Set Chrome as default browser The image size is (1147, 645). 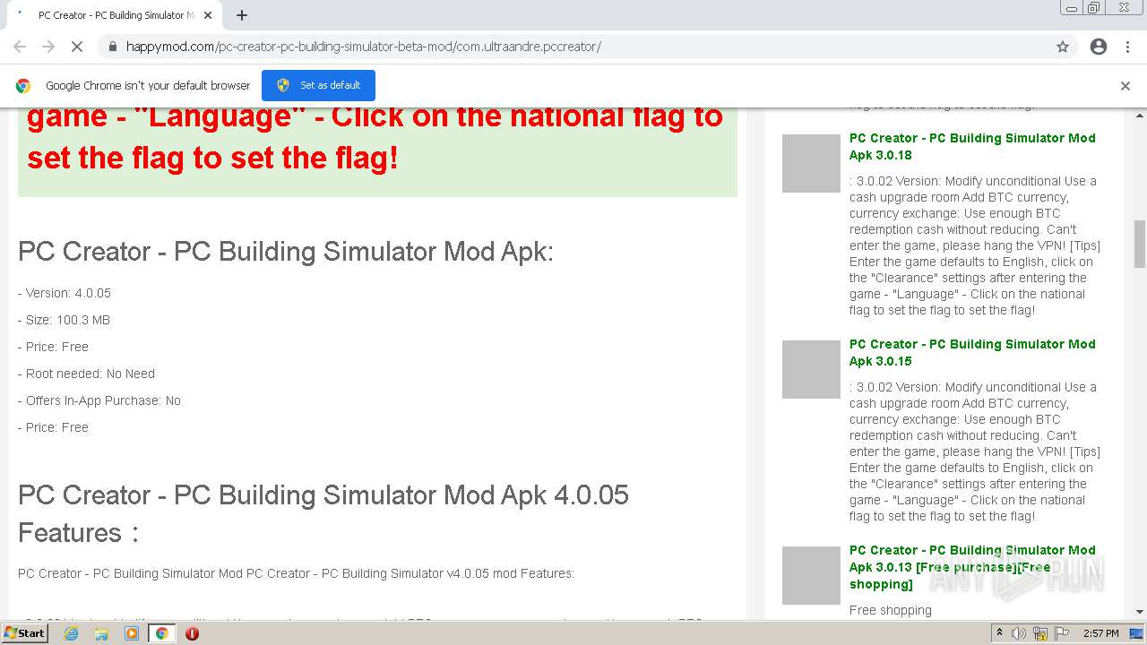coord(318,85)
